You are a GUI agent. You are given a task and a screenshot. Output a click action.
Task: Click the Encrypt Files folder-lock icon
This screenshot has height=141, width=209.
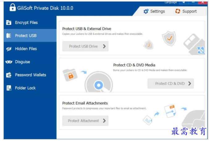click(9, 23)
